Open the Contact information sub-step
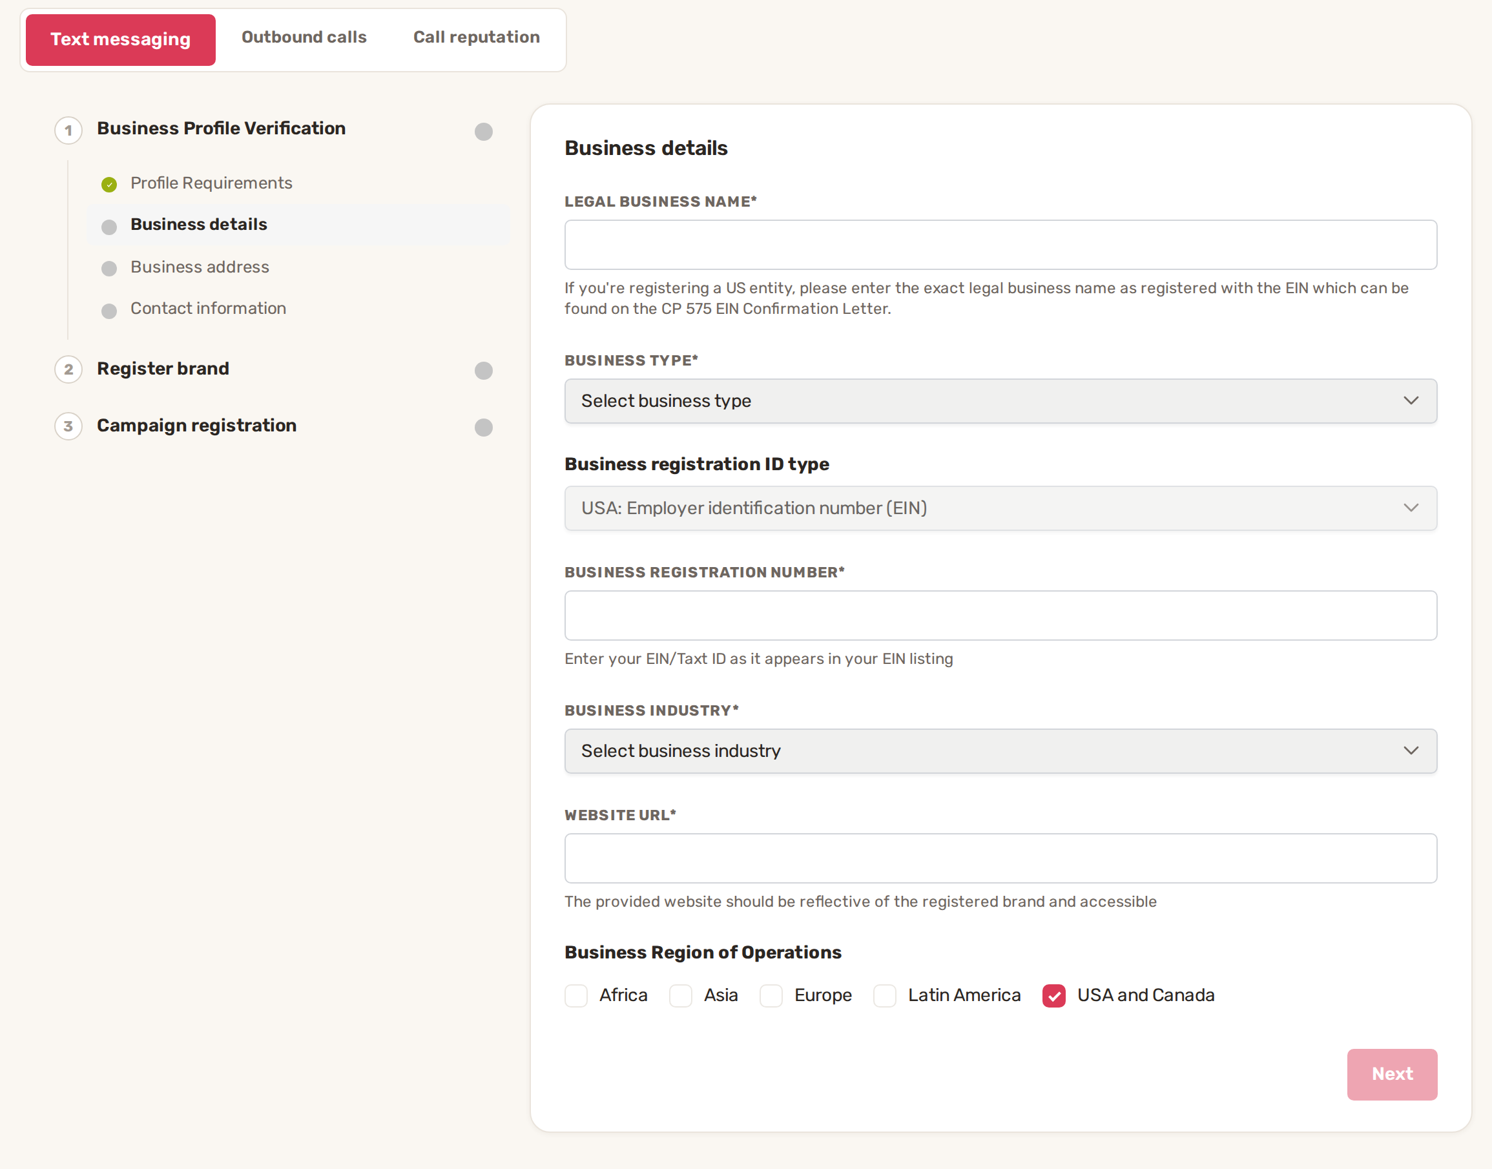1492x1169 pixels. 208,309
